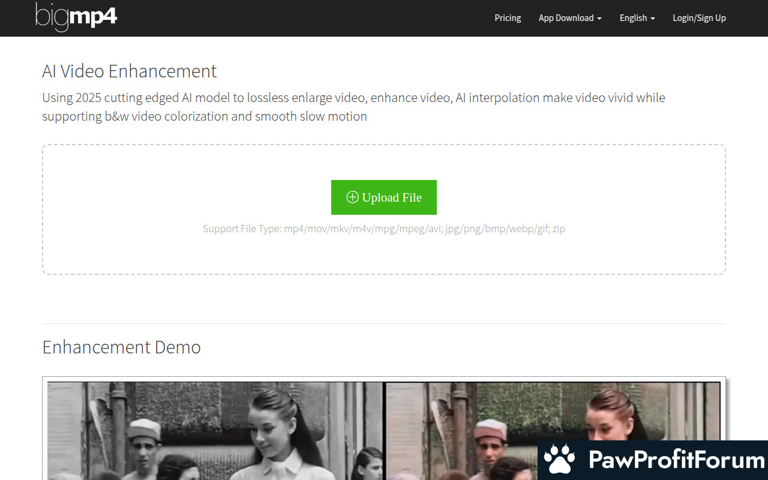The height and width of the screenshot is (480, 768).
Task: Open the English language dropdown
Action: coord(637,18)
